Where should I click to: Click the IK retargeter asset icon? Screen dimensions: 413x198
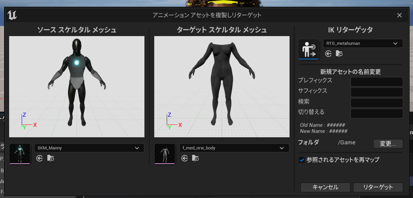pos(308,49)
